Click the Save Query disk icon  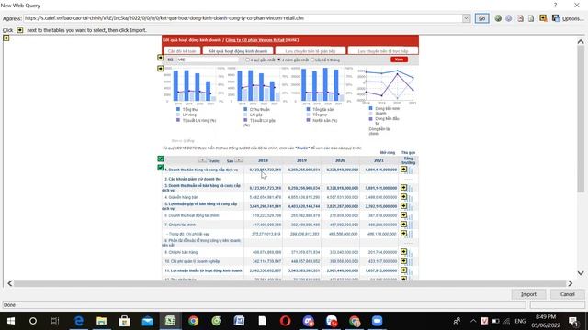pos(555,18)
